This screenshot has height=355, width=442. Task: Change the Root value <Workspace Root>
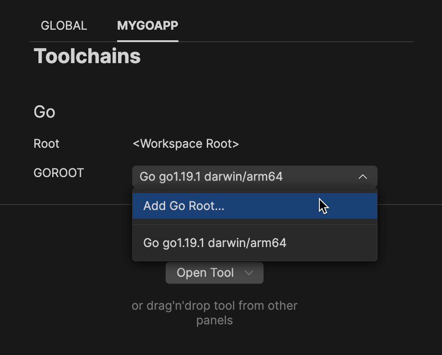coord(186,144)
